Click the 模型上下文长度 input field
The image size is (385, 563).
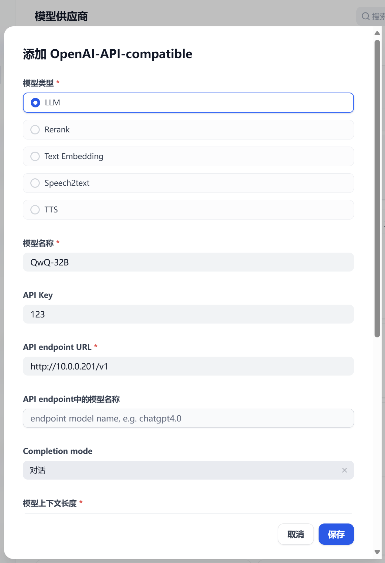(x=188, y=513)
